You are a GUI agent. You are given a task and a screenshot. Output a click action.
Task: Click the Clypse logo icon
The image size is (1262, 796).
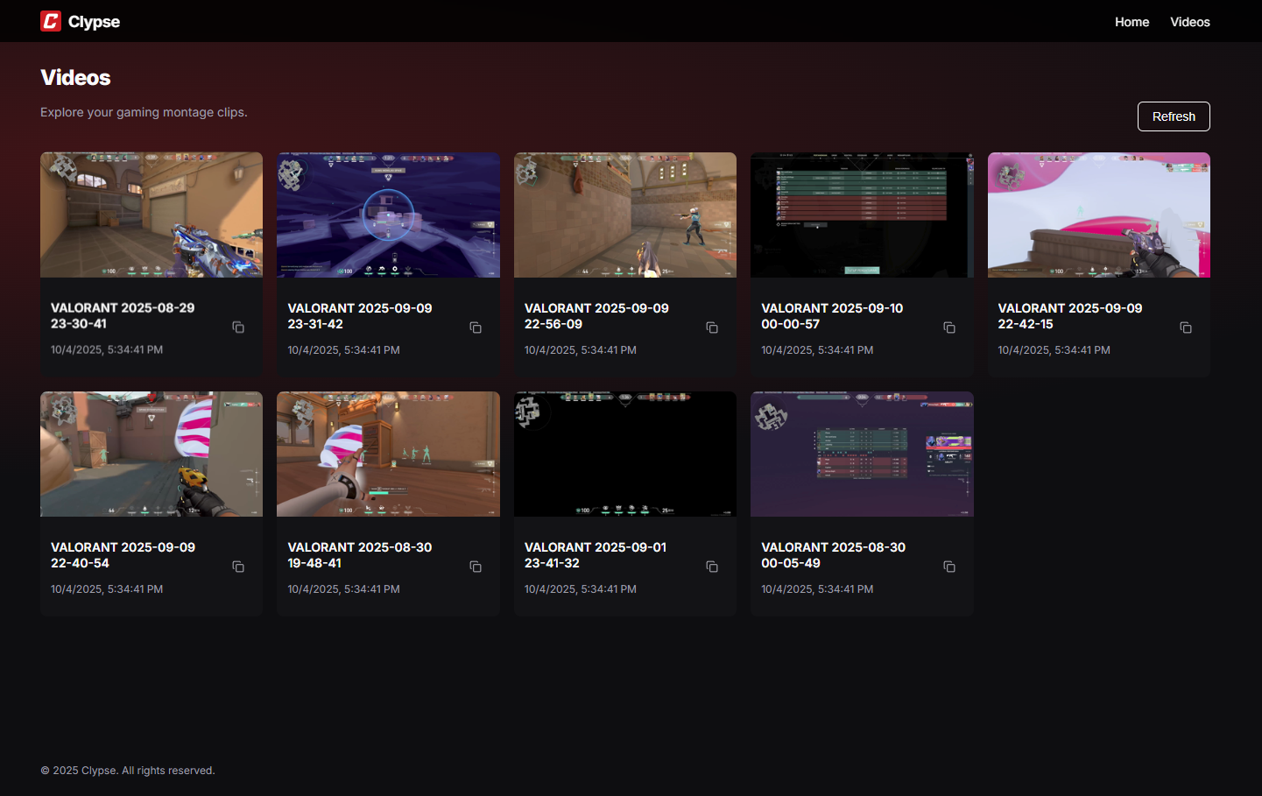pyautogui.click(x=51, y=21)
